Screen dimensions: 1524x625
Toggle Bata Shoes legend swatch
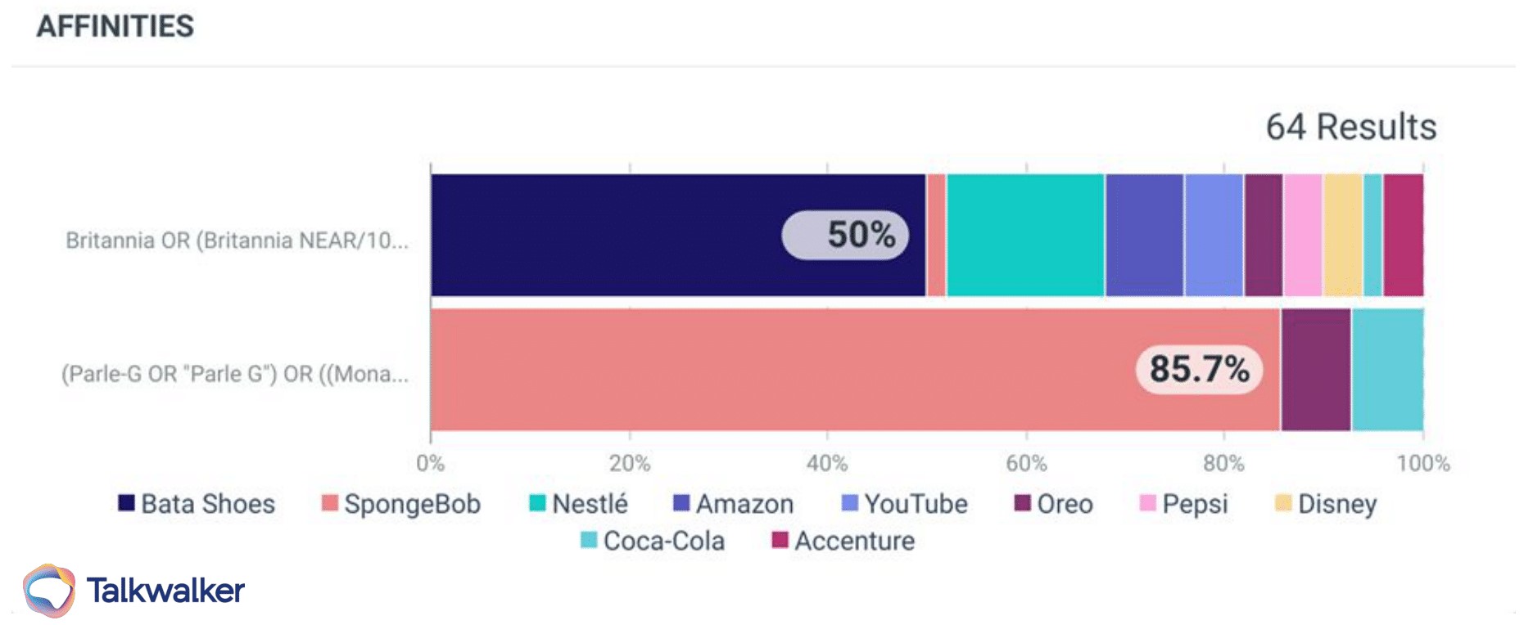(126, 503)
